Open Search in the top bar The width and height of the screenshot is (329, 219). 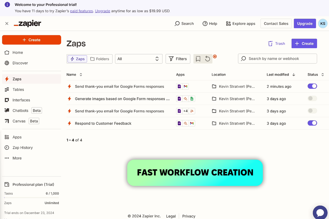pyautogui.click(x=184, y=23)
